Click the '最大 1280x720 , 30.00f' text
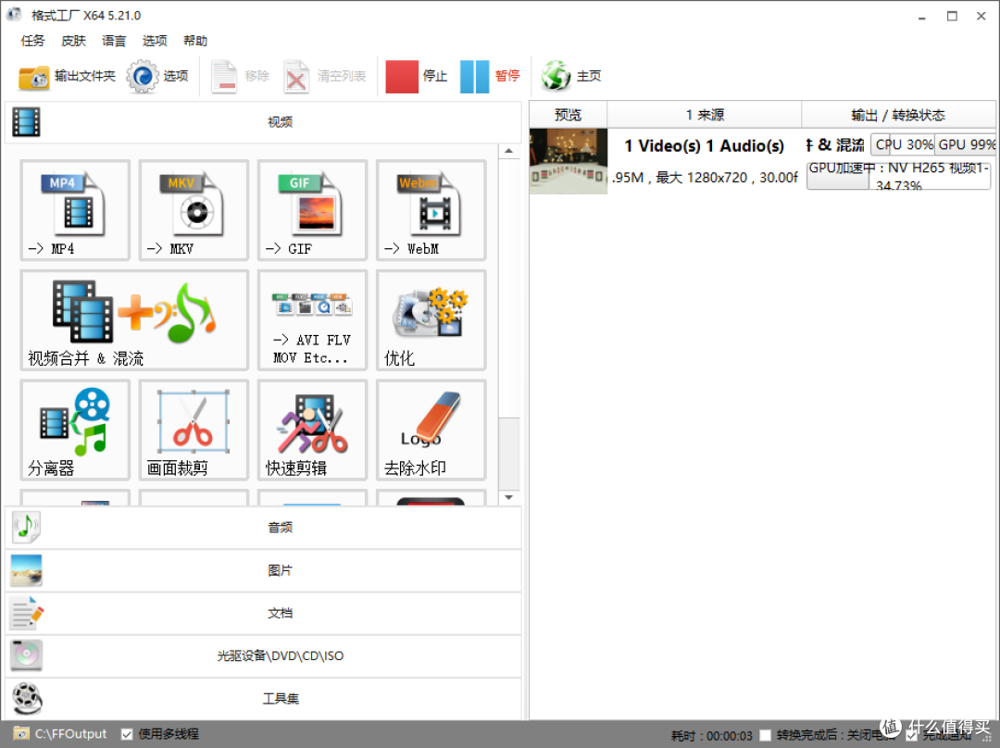 [727, 178]
